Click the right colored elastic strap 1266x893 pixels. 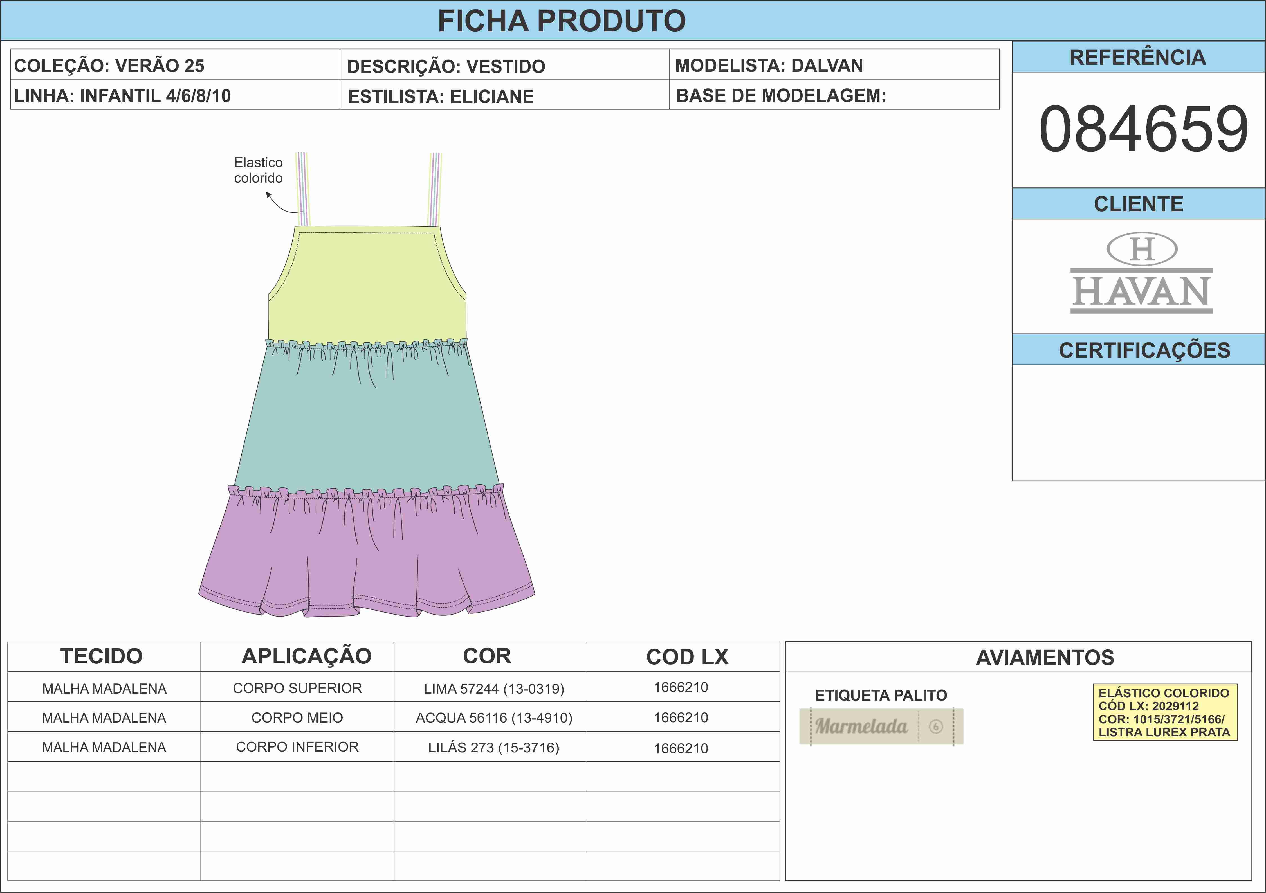pyautogui.click(x=435, y=189)
